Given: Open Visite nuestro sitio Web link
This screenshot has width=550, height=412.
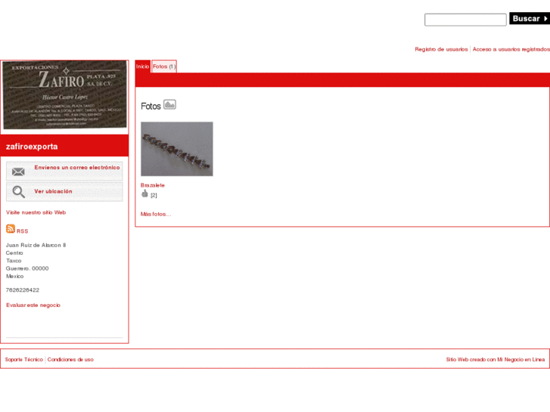Looking at the screenshot, I should coord(36,212).
